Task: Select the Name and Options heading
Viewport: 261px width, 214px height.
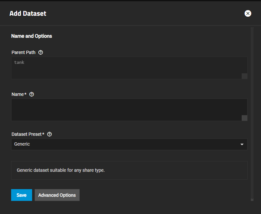Action: (31, 36)
